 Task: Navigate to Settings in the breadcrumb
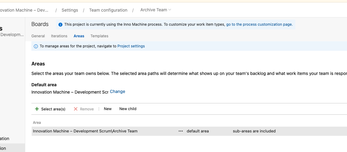pos(70,10)
